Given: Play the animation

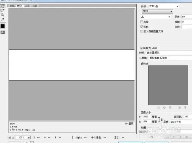Looking at the screenshot, I should (180, 137).
